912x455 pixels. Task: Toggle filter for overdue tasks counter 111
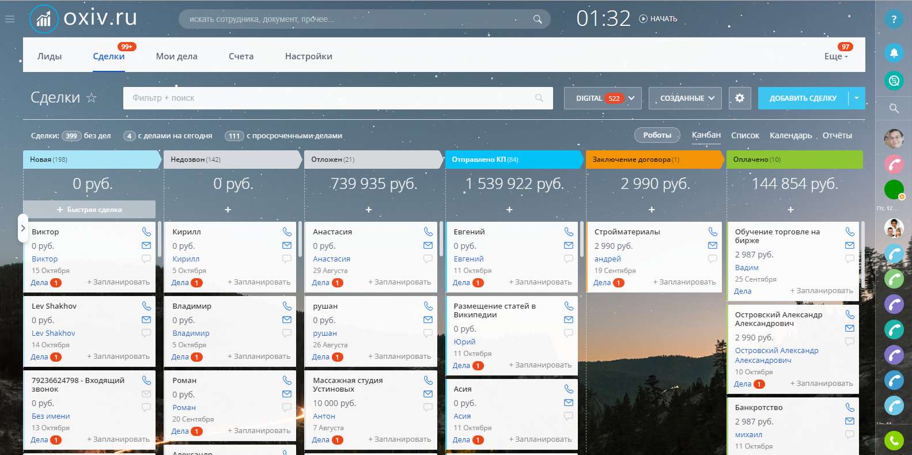pyautogui.click(x=234, y=136)
